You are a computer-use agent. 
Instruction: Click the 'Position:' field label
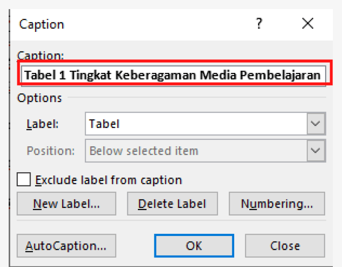point(49,151)
